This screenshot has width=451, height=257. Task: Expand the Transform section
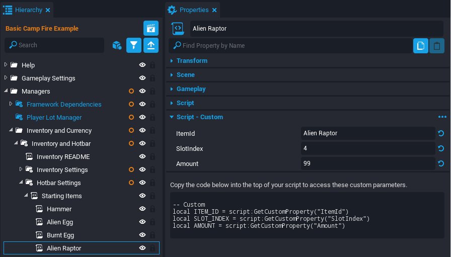(192, 61)
